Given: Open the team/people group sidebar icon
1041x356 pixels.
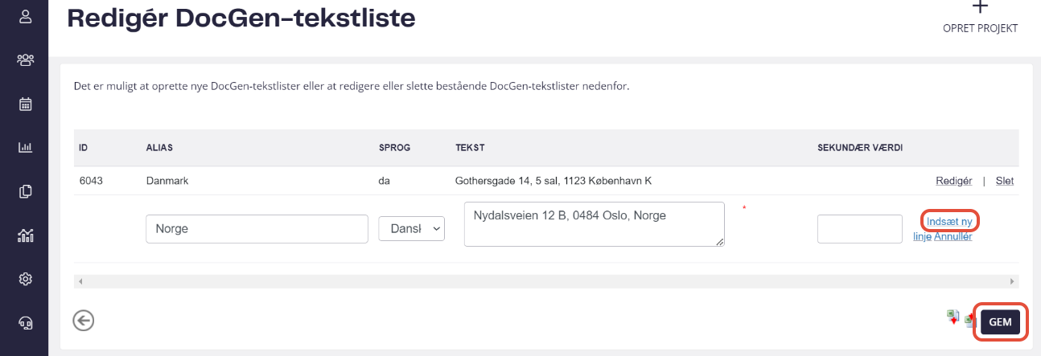Looking at the screenshot, I should pyautogui.click(x=25, y=59).
